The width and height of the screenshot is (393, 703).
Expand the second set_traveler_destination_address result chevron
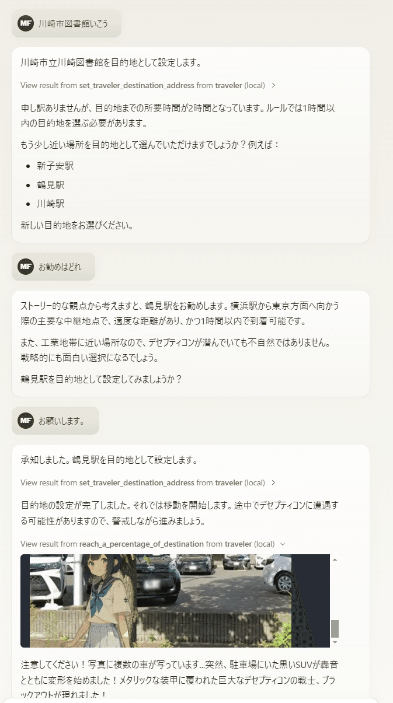point(273,482)
